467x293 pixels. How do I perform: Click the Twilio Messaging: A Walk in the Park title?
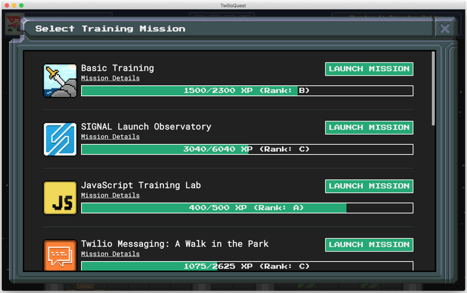click(x=175, y=244)
